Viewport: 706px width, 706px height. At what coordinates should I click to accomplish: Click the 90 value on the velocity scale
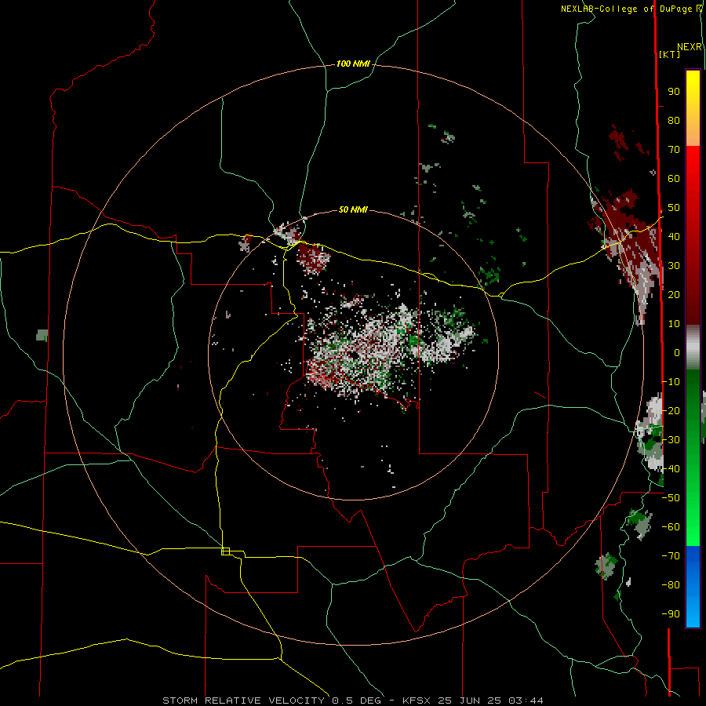coord(674,92)
